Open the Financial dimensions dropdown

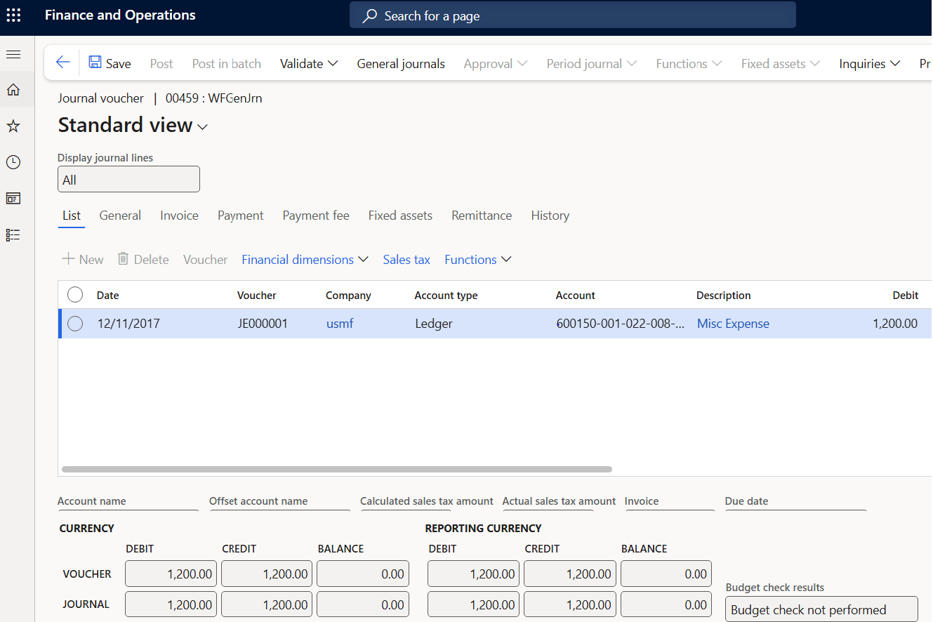(305, 260)
